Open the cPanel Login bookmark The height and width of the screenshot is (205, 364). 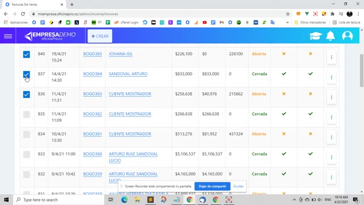tap(126, 22)
